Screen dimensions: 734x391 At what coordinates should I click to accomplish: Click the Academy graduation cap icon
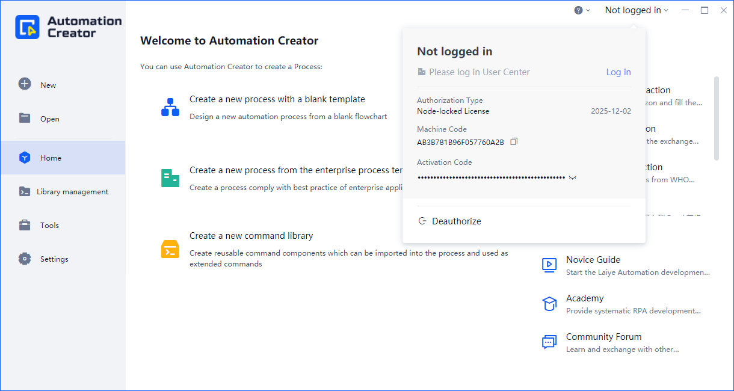(549, 304)
